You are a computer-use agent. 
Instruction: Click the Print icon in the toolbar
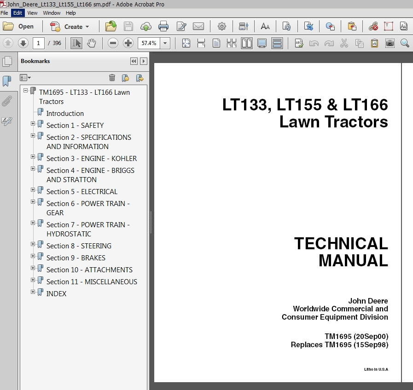163,26
